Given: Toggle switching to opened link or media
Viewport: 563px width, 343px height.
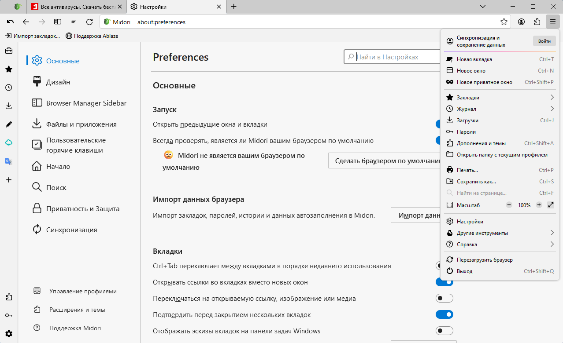Looking at the screenshot, I should (x=444, y=298).
